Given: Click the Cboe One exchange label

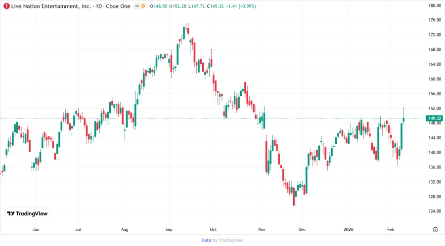Looking at the screenshot, I should pyautogui.click(x=118, y=6).
